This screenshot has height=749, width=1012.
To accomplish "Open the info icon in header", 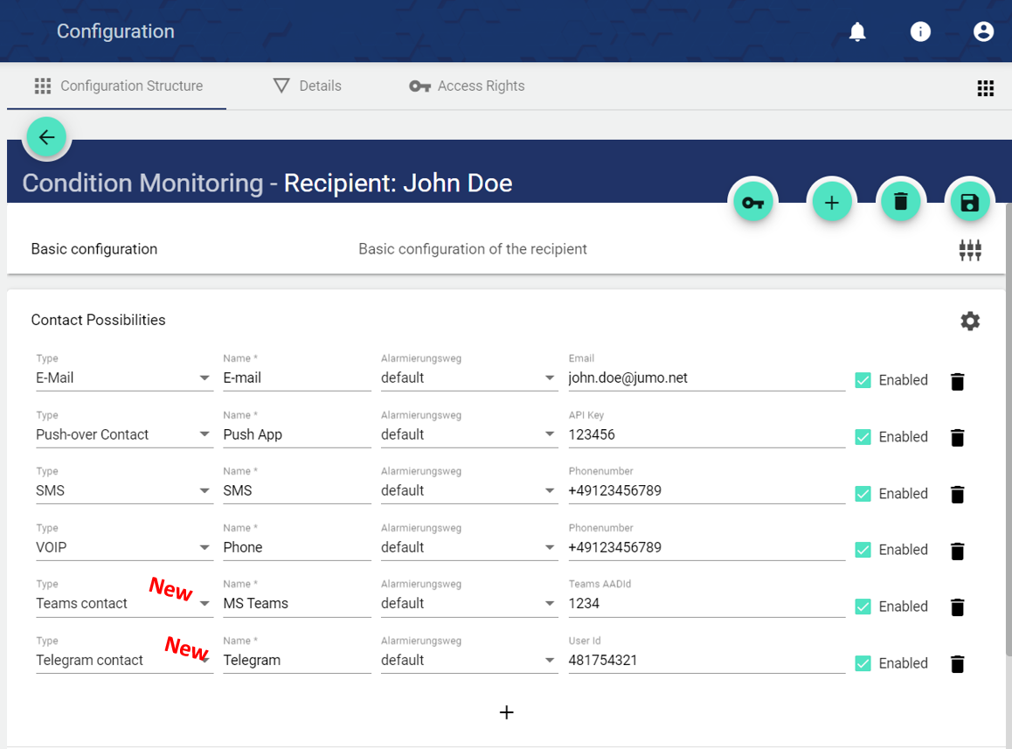I will tap(920, 32).
